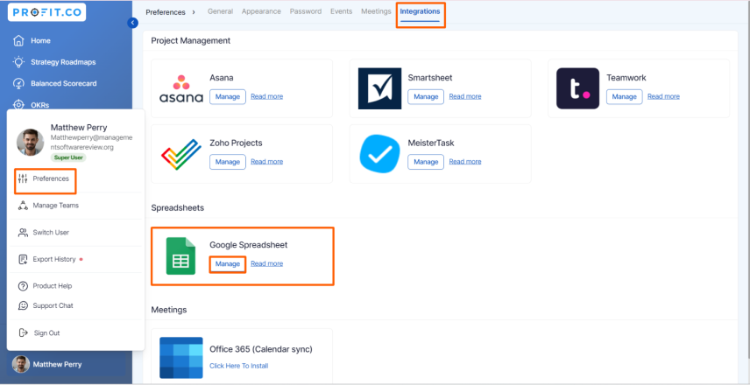750x385 pixels.
Task: Open Balanced Scorecard in the sidebar
Action: click(x=64, y=83)
